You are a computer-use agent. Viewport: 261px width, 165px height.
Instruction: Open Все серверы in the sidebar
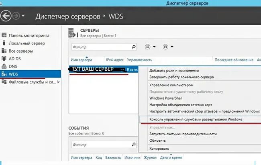tap(21, 51)
